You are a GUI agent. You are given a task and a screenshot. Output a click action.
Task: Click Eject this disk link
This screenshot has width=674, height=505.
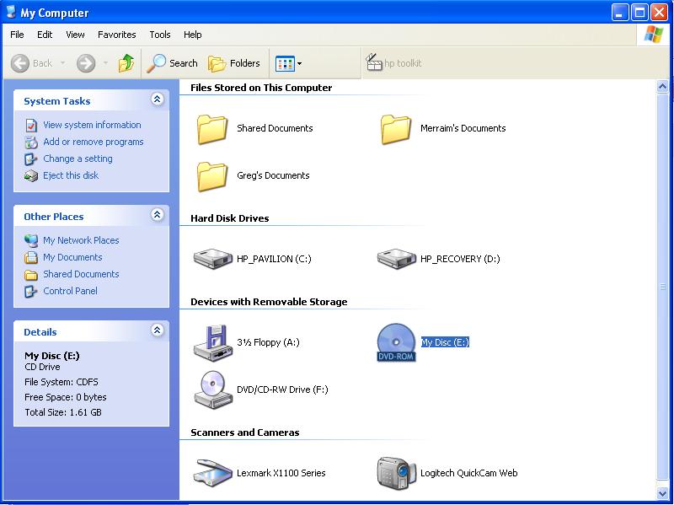click(71, 175)
